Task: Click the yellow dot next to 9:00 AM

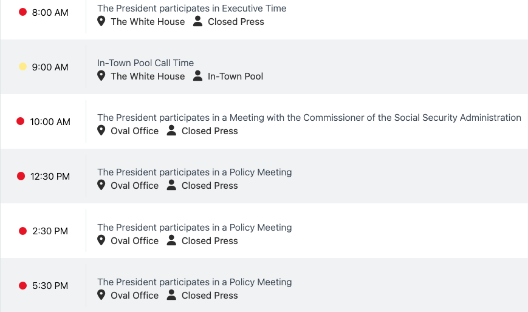Action: coord(23,67)
